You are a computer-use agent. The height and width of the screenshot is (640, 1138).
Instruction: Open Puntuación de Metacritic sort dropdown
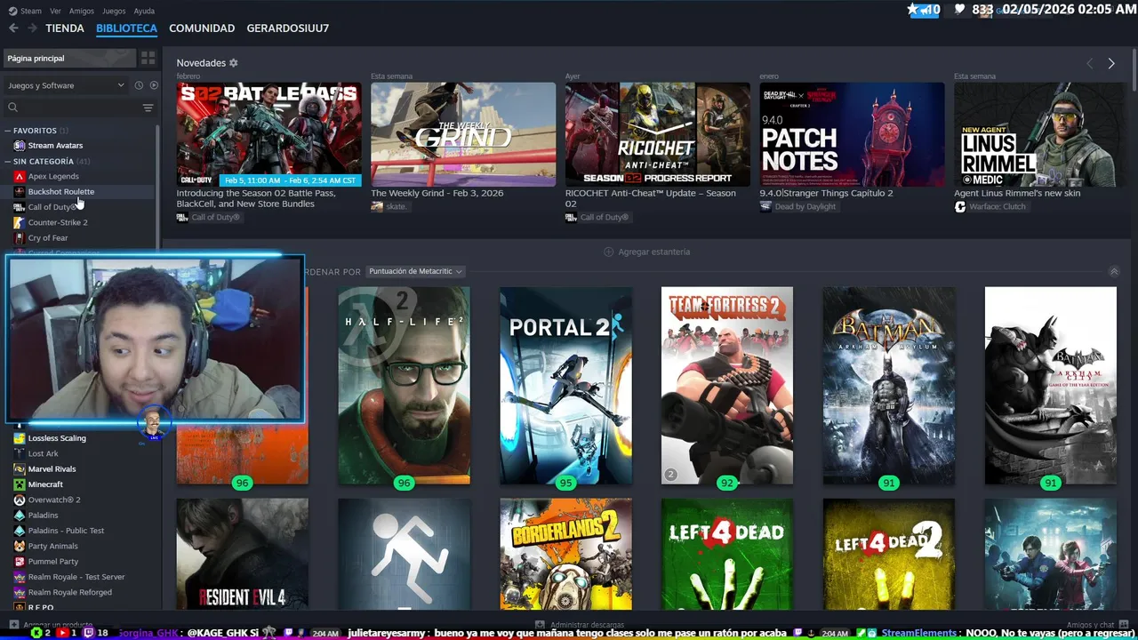(415, 271)
